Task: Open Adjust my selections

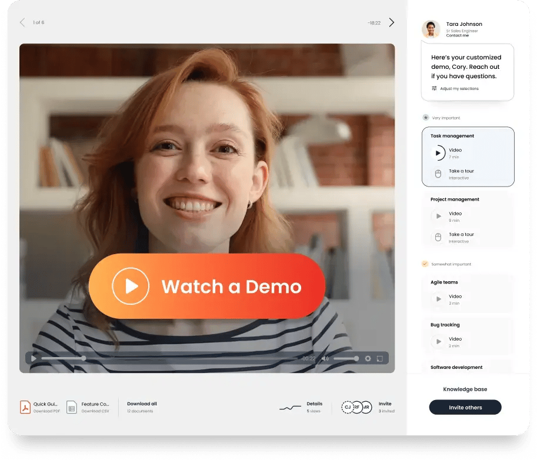Action: click(455, 88)
